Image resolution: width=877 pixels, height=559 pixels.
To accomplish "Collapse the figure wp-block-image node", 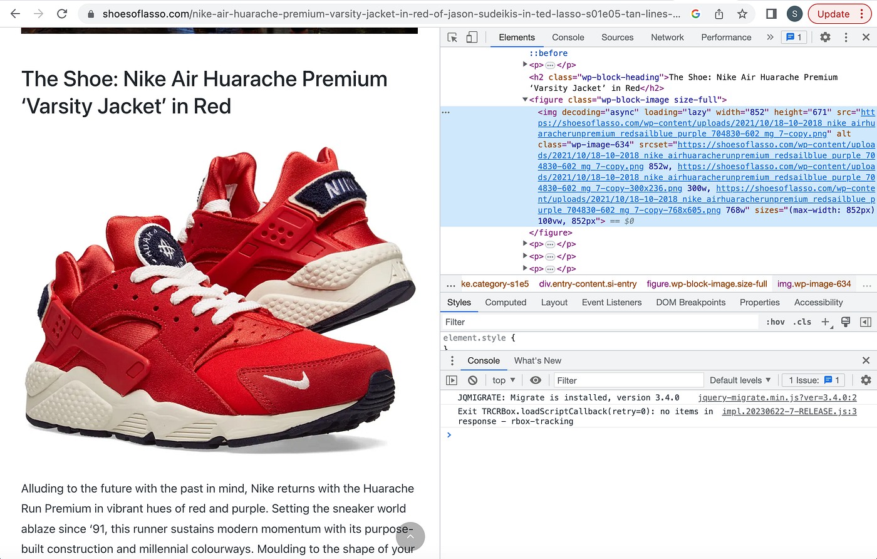I will click(525, 100).
